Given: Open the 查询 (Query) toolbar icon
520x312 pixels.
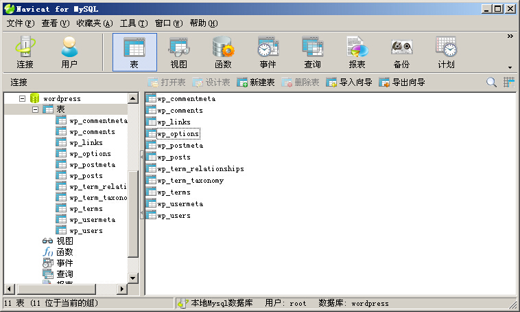Looking at the screenshot, I should [x=312, y=52].
